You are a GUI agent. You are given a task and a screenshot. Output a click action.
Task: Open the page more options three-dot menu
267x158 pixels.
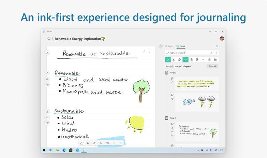point(150,51)
